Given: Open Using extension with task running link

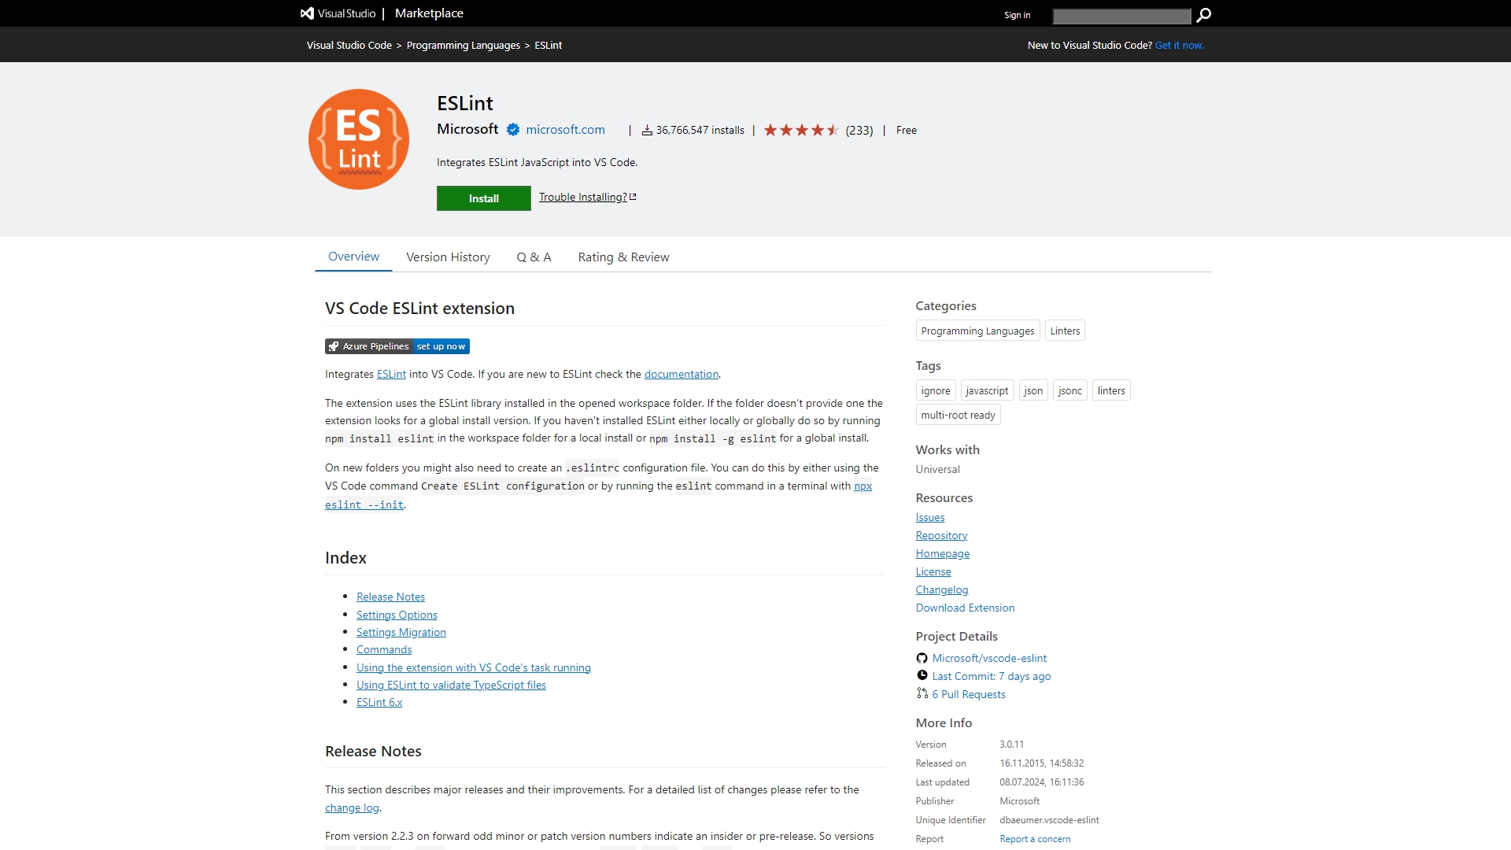Looking at the screenshot, I should pos(473,667).
